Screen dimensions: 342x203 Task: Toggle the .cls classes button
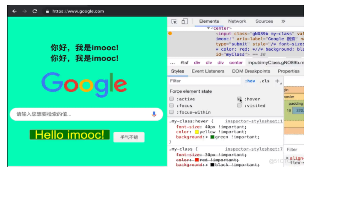265,81
